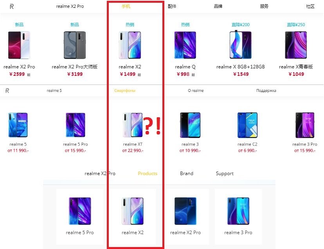Select the realme C2 phone image
This screenshot has width=324, height=249.
pyautogui.click(x=247, y=125)
